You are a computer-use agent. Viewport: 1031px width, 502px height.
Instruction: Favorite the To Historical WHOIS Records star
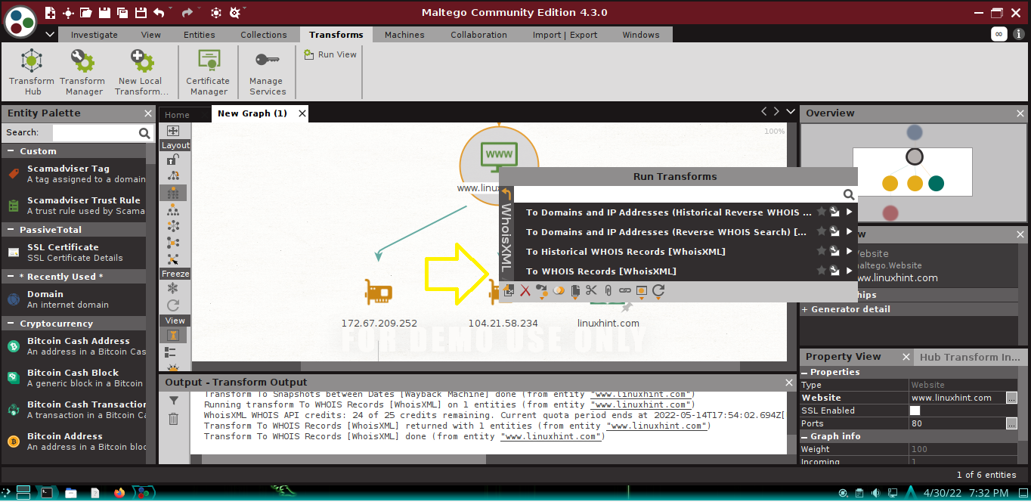(x=821, y=251)
